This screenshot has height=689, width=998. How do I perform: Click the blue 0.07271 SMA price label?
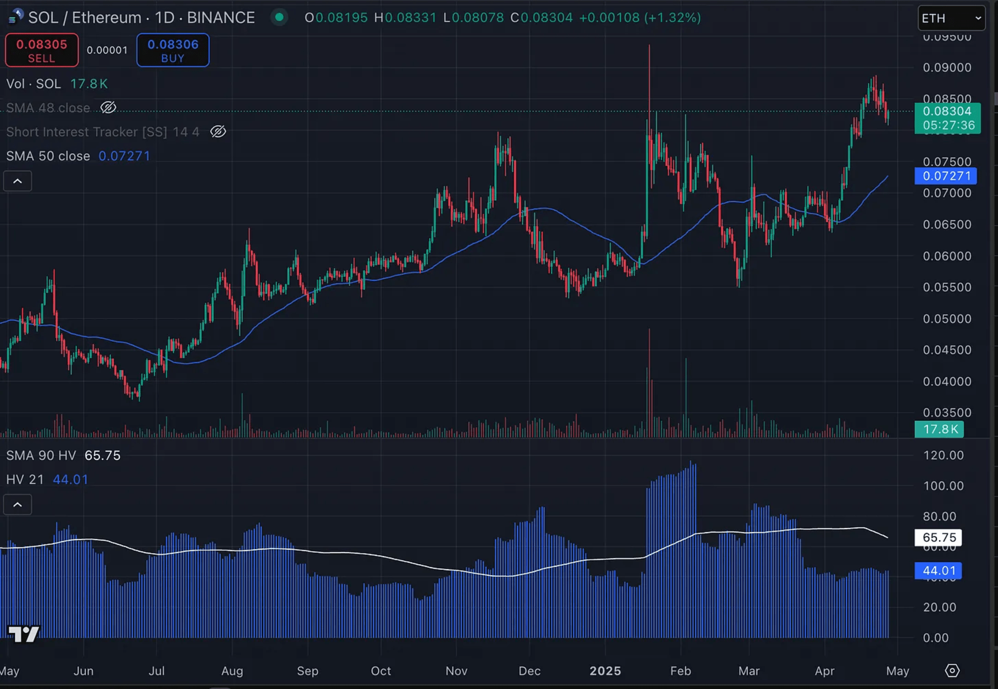click(946, 176)
